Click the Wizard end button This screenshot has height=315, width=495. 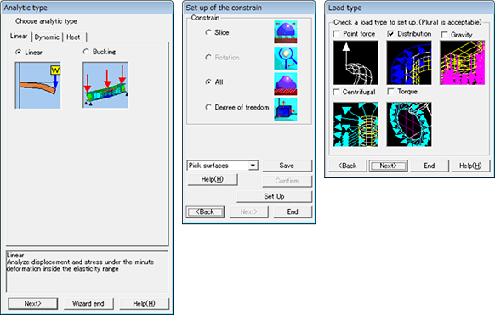(x=88, y=303)
